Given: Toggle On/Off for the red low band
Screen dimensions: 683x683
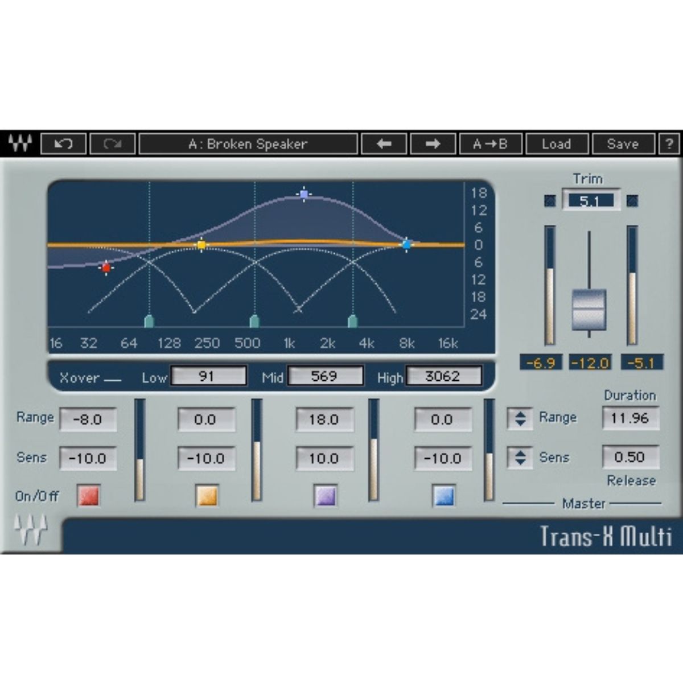Looking at the screenshot, I should pos(88,496).
